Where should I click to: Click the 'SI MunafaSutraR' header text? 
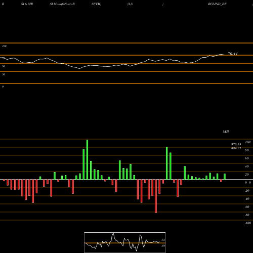[x=62, y=4]
